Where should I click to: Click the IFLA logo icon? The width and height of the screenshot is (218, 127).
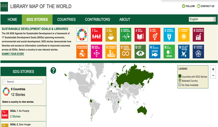(x=4, y=7)
